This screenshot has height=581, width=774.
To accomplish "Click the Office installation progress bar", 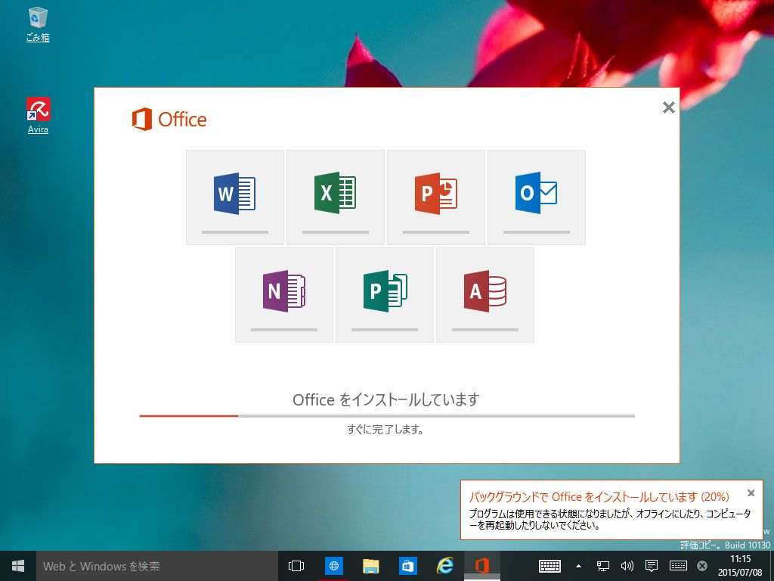I will 387,416.
